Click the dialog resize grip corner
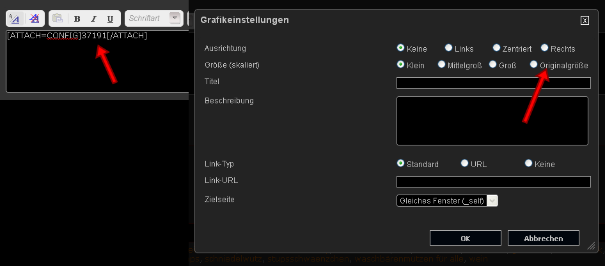This screenshot has width=605, height=266. (591, 246)
